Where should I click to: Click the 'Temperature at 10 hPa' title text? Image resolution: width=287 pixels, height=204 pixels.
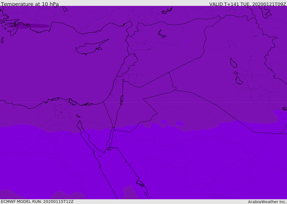pyautogui.click(x=30, y=4)
